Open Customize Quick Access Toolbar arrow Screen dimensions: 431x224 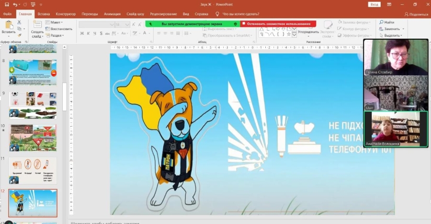41,5
